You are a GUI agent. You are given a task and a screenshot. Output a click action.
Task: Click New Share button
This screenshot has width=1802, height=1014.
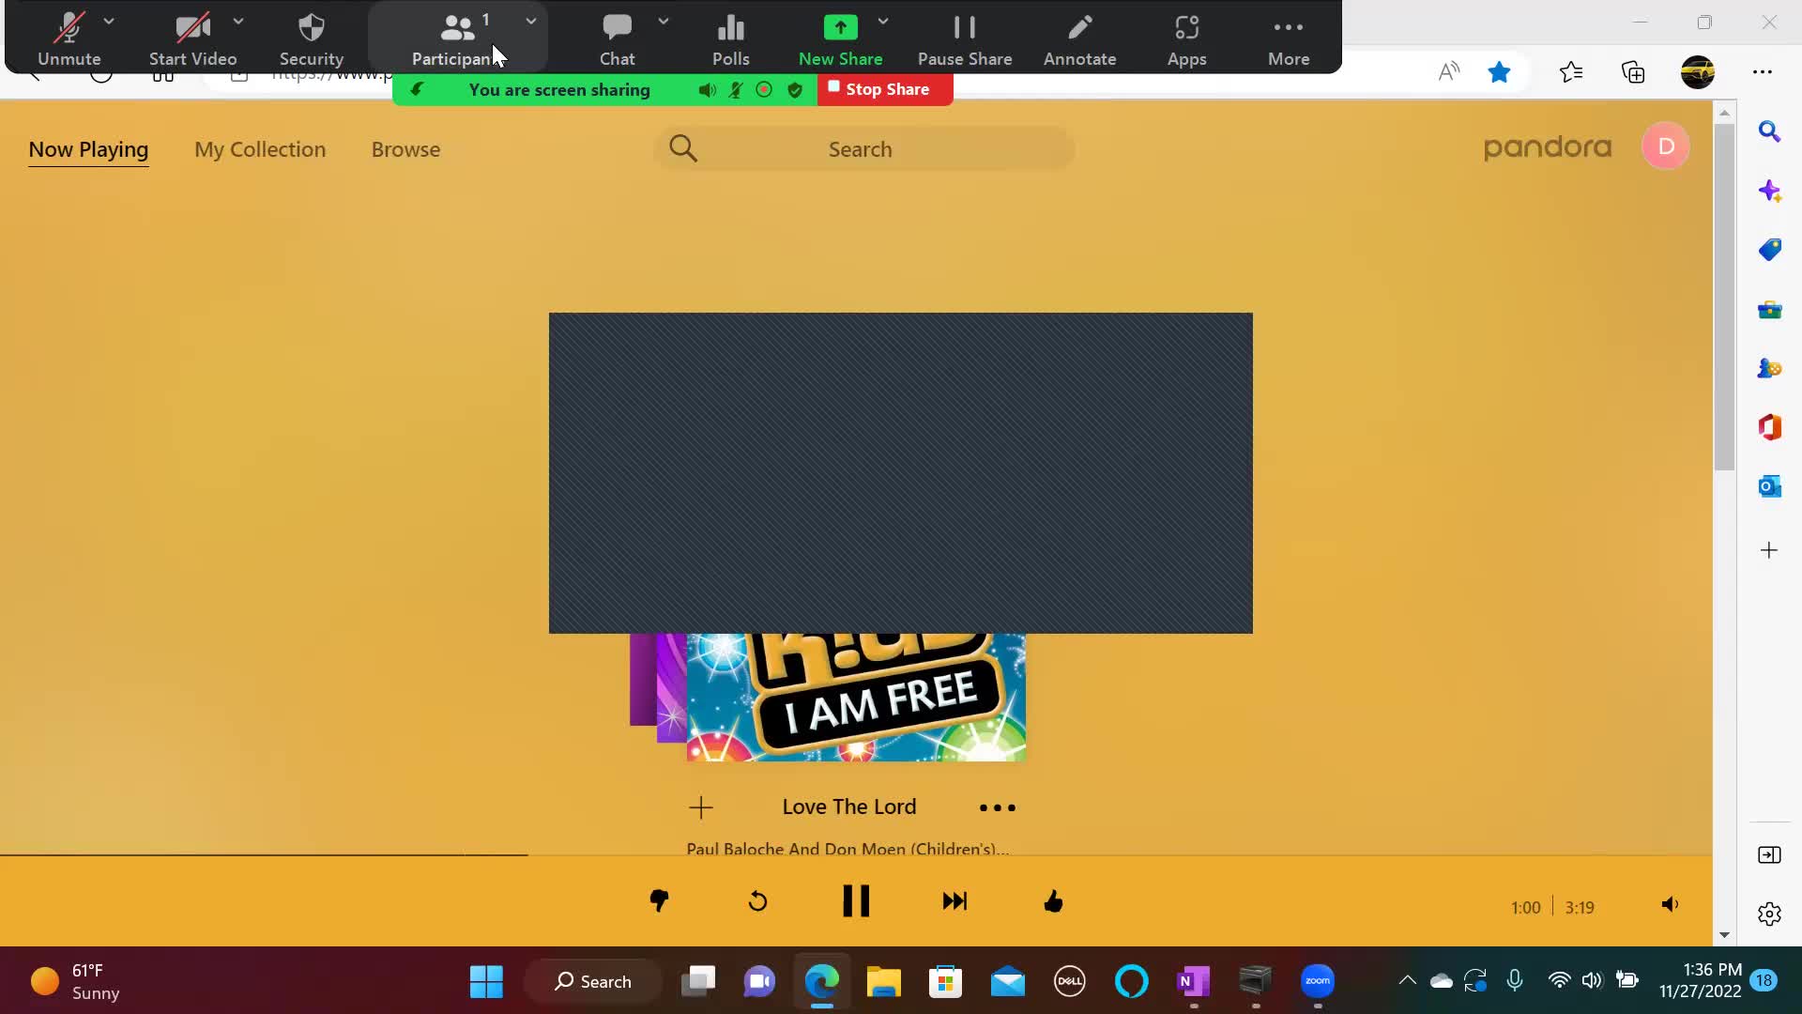(x=840, y=39)
